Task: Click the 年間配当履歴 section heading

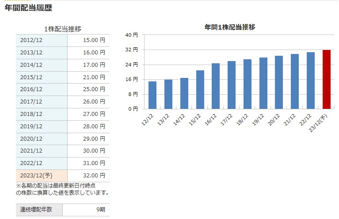Action: [28, 8]
